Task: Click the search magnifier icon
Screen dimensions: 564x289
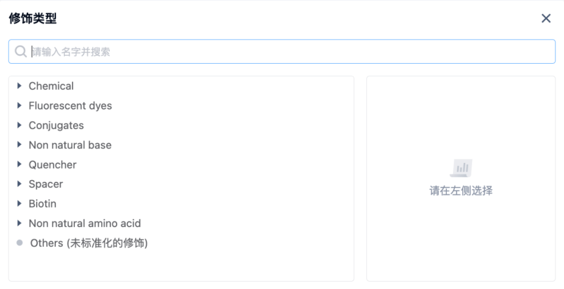Action: tap(21, 52)
